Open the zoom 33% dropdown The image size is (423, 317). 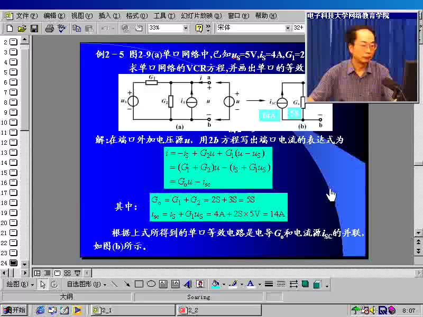click(186, 28)
